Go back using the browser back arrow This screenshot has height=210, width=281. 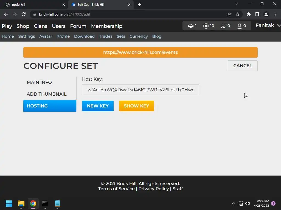click(x=6, y=14)
